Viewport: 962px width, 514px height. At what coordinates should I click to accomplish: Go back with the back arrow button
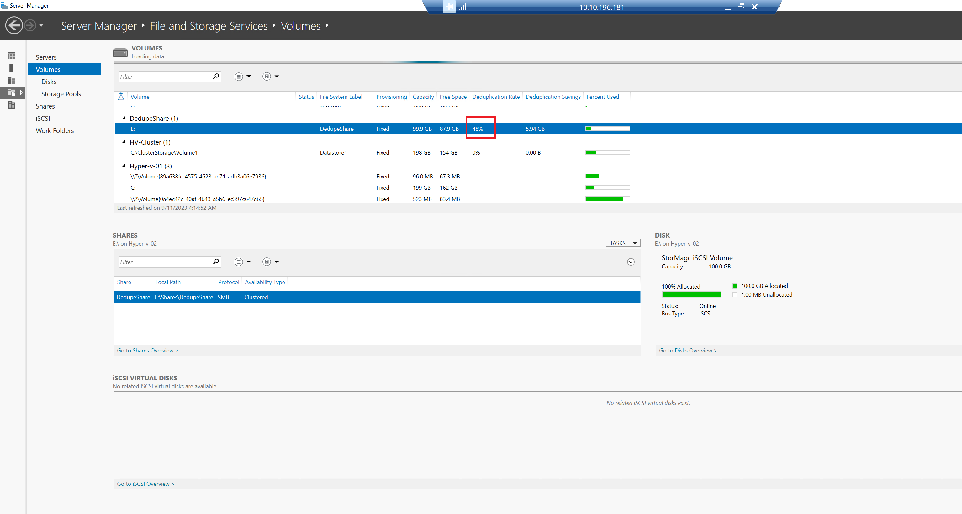tap(14, 25)
